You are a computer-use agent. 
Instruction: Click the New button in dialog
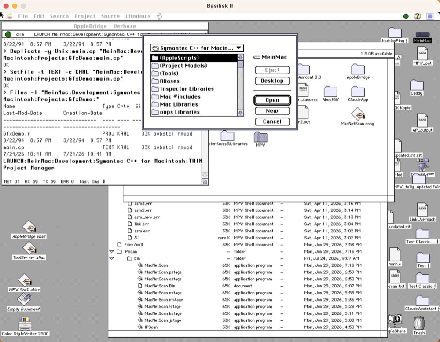pos(272,111)
